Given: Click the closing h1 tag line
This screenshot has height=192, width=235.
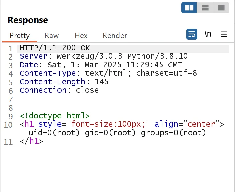Looking at the screenshot, I should 32,141.
